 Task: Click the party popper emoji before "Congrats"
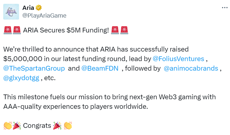coord(16,126)
